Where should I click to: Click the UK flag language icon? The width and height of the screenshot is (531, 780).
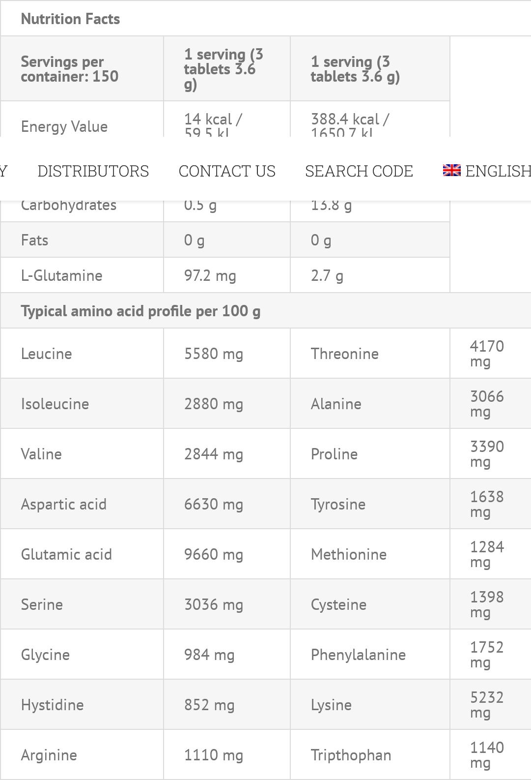click(451, 171)
